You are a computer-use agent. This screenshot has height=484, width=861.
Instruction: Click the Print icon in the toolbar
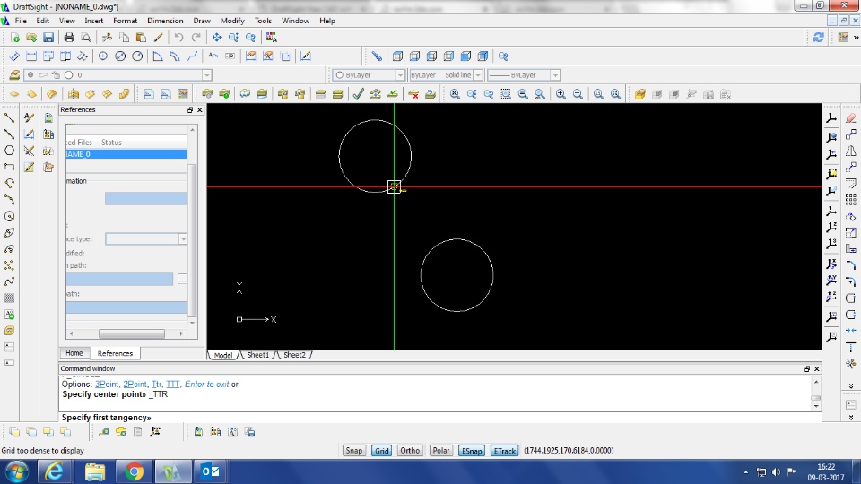coord(69,38)
